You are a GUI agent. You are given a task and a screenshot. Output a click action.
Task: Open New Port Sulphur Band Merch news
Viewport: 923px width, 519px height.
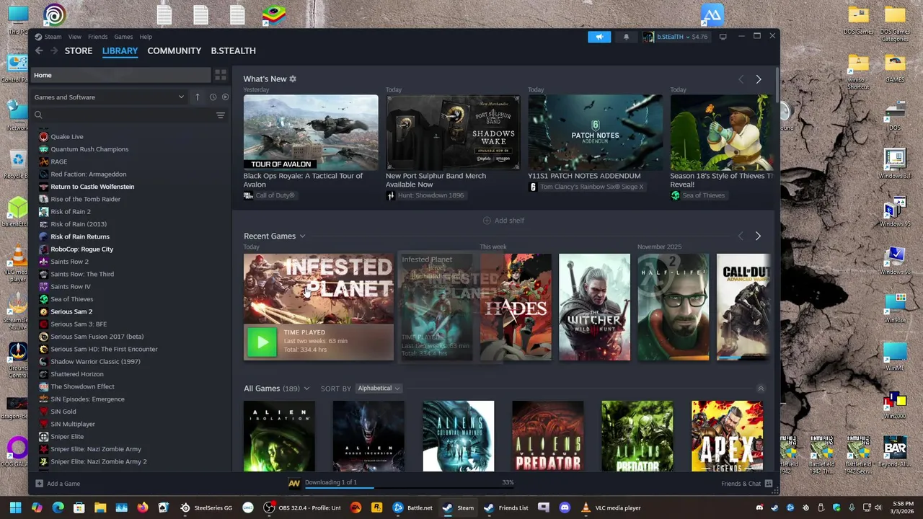[453, 133]
